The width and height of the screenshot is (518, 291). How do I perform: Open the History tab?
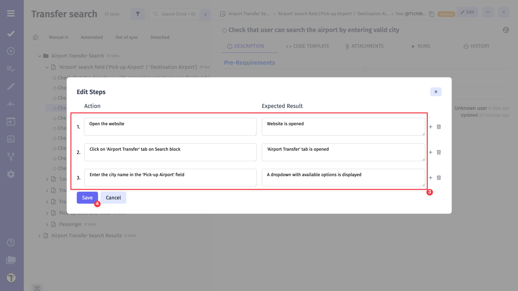tap(476, 46)
